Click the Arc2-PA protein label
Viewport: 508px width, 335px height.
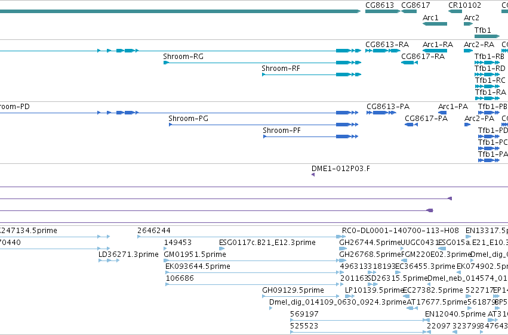point(479,119)
